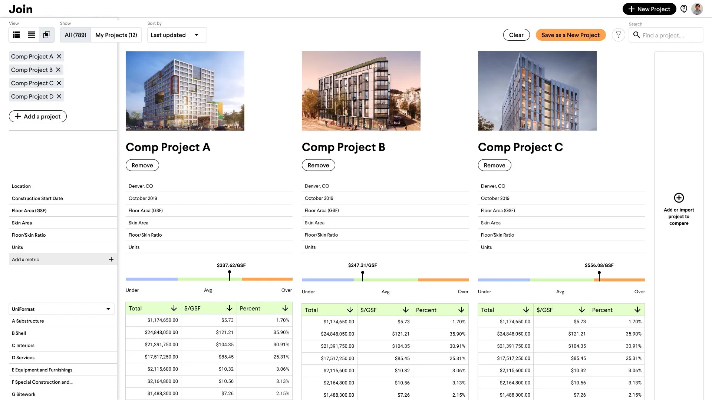The height and width of the screenshot is (400, 712).
Task: Select the D Services row
Action: pyautogui.click(x=63, y=357)
